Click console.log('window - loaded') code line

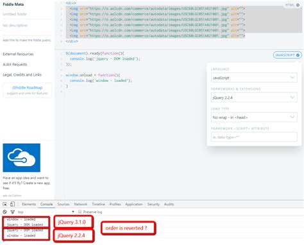(101, 81)
